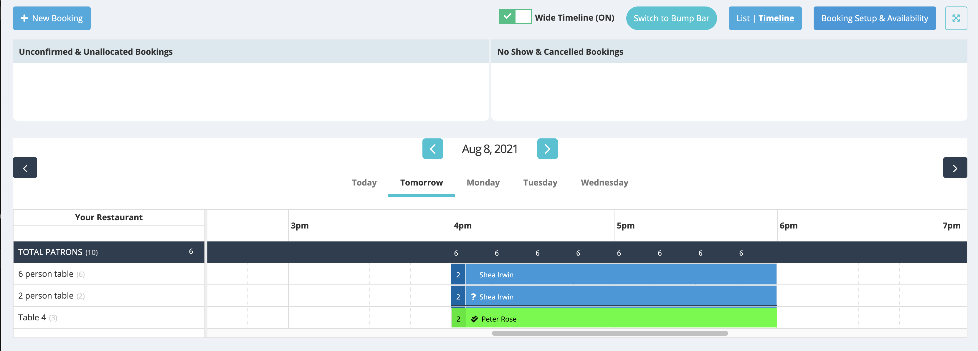Image resolution: width=978 pixels, height=351 pixels.
Task: Click the horizontal timeline scrollbar
Action: (609, 333)
